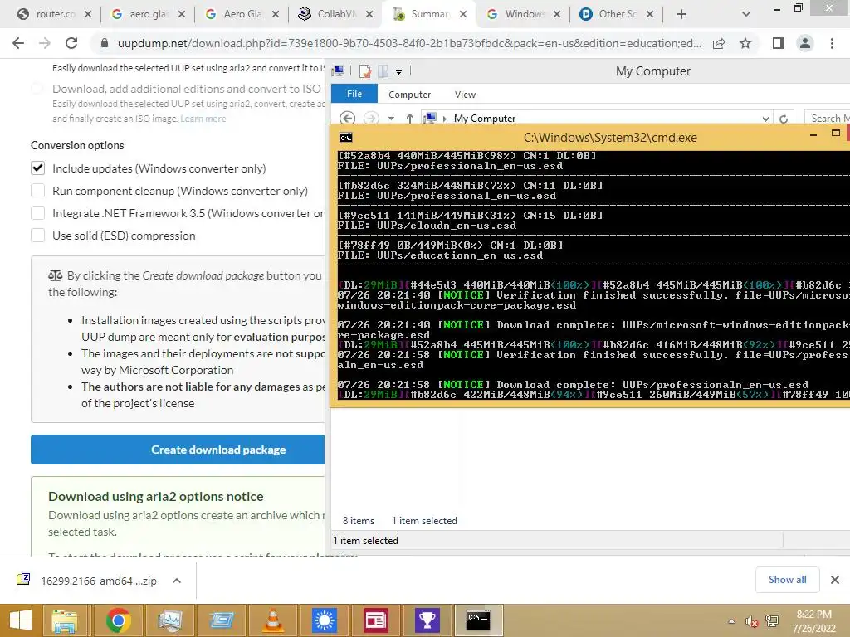Viewport: 850px width, 637px height.
Task: Click the Explorer search box
Action: coord(828,118)
